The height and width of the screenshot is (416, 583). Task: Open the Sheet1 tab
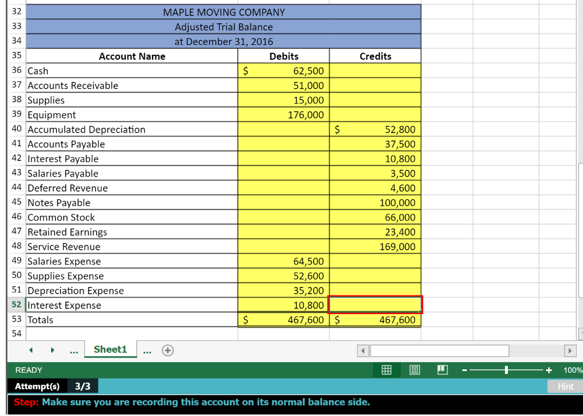pos(110,349)
